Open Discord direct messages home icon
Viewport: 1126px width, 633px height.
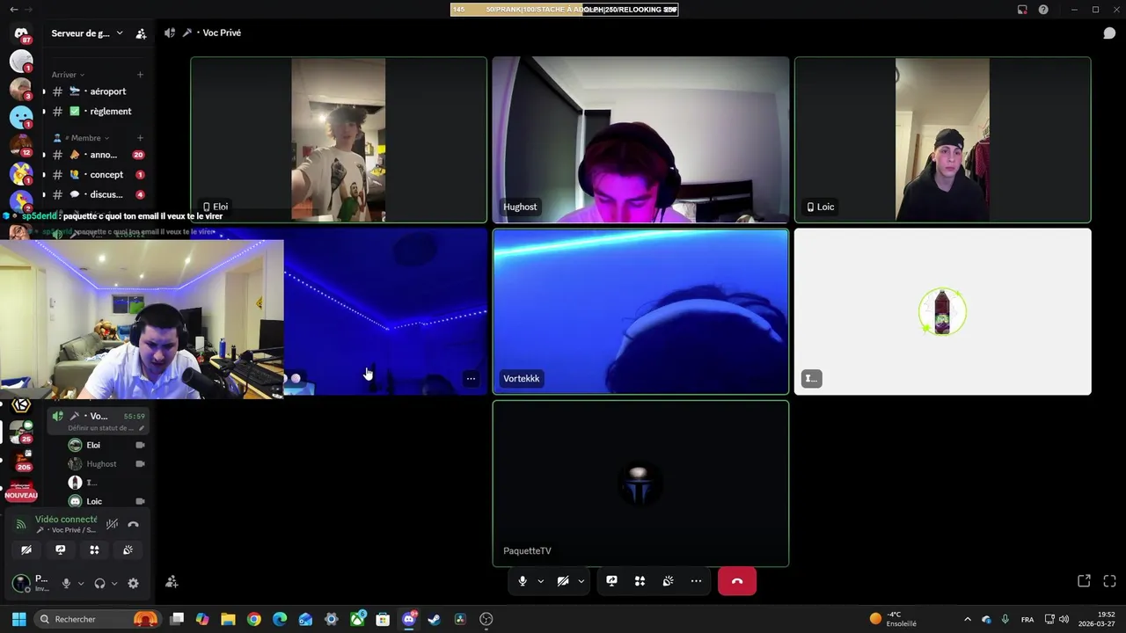click(21, 34)
